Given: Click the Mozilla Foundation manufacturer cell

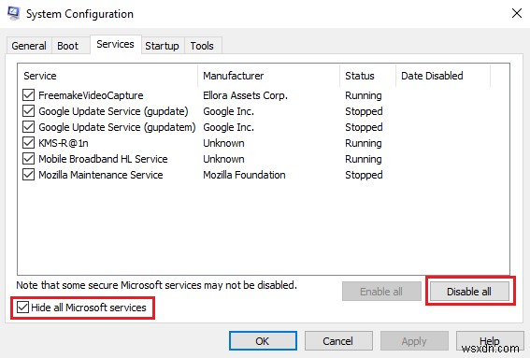Looking at the screenshot, I should [244, 175].
